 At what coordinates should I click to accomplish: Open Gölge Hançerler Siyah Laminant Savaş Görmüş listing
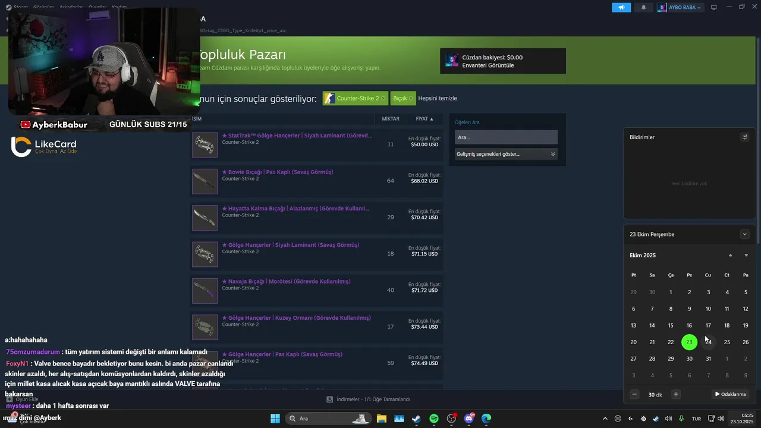(317, 254)
